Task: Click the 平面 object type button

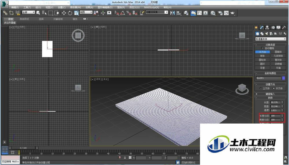Action: coord(278,68)
